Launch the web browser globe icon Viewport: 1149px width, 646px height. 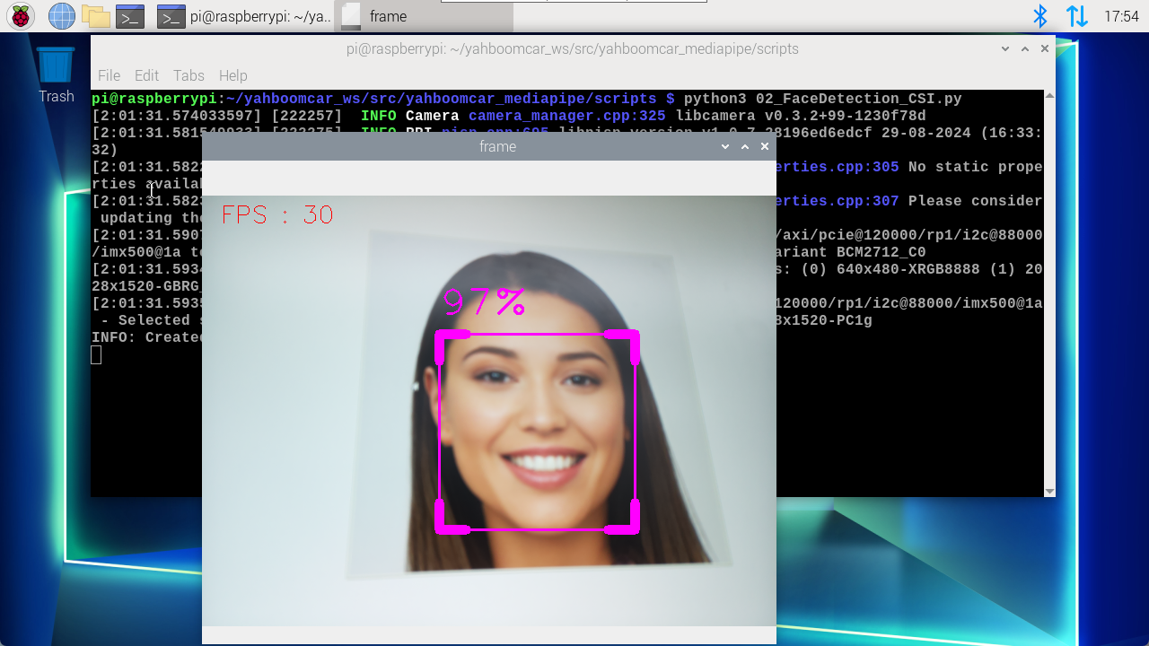pyautogui.click(x=61, y=16)
